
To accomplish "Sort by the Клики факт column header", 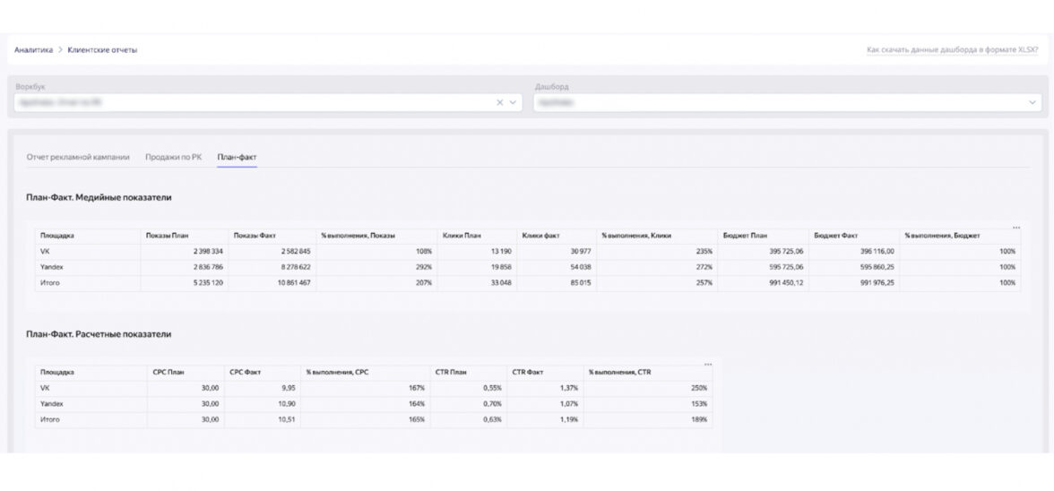I will [540, 236].
